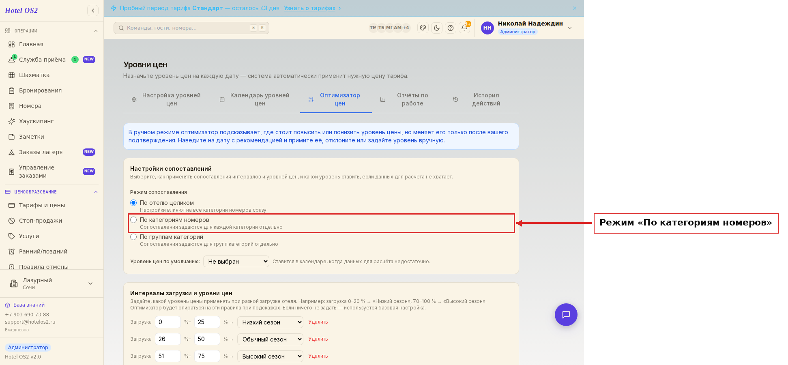
Task: Open the База знаний link
Action: pos(29,305)
